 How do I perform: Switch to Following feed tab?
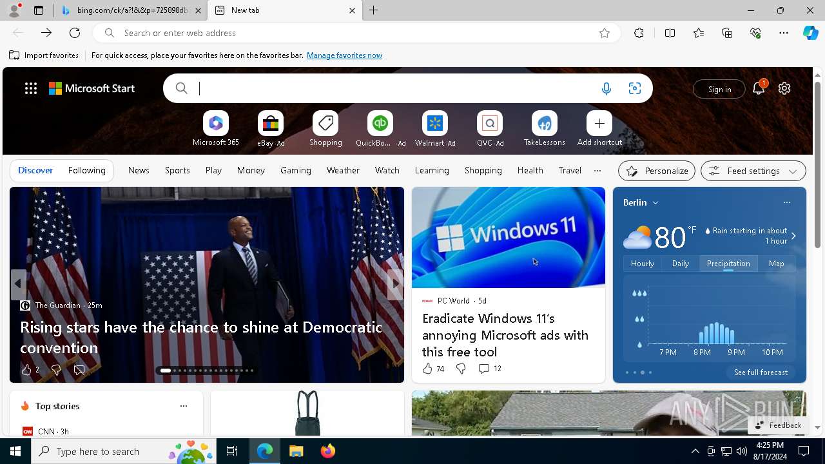pos(87,171)
